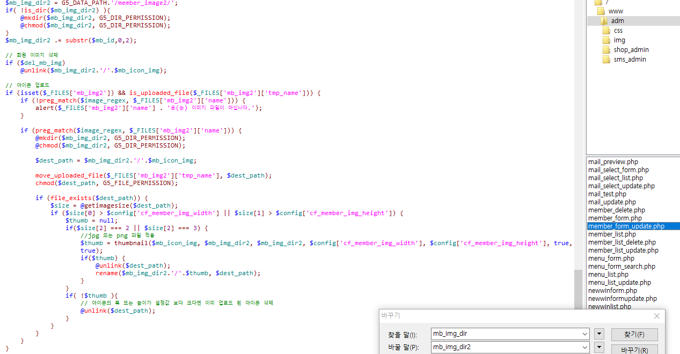Click the '$thumb = null;' code line
This screenshot has height=354, width=680.
pos(91,220)
